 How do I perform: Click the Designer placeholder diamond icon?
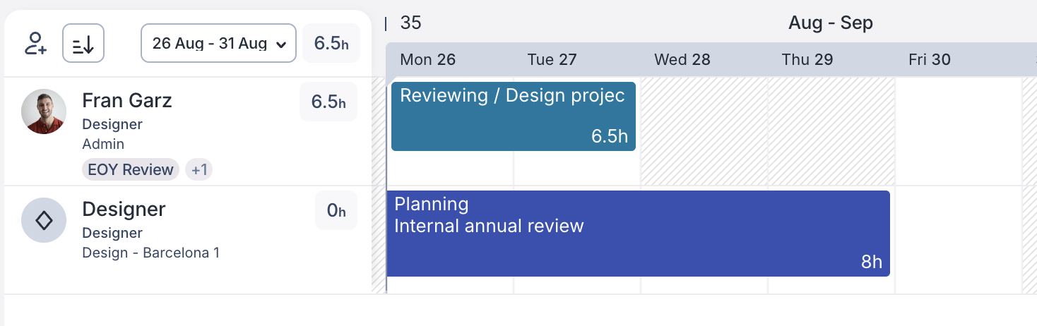pyautogui.click(x=44, y=220)
